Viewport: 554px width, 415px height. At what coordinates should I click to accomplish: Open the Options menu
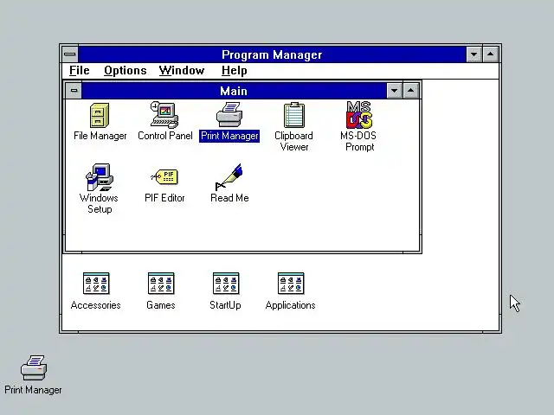tap(125, 71)
